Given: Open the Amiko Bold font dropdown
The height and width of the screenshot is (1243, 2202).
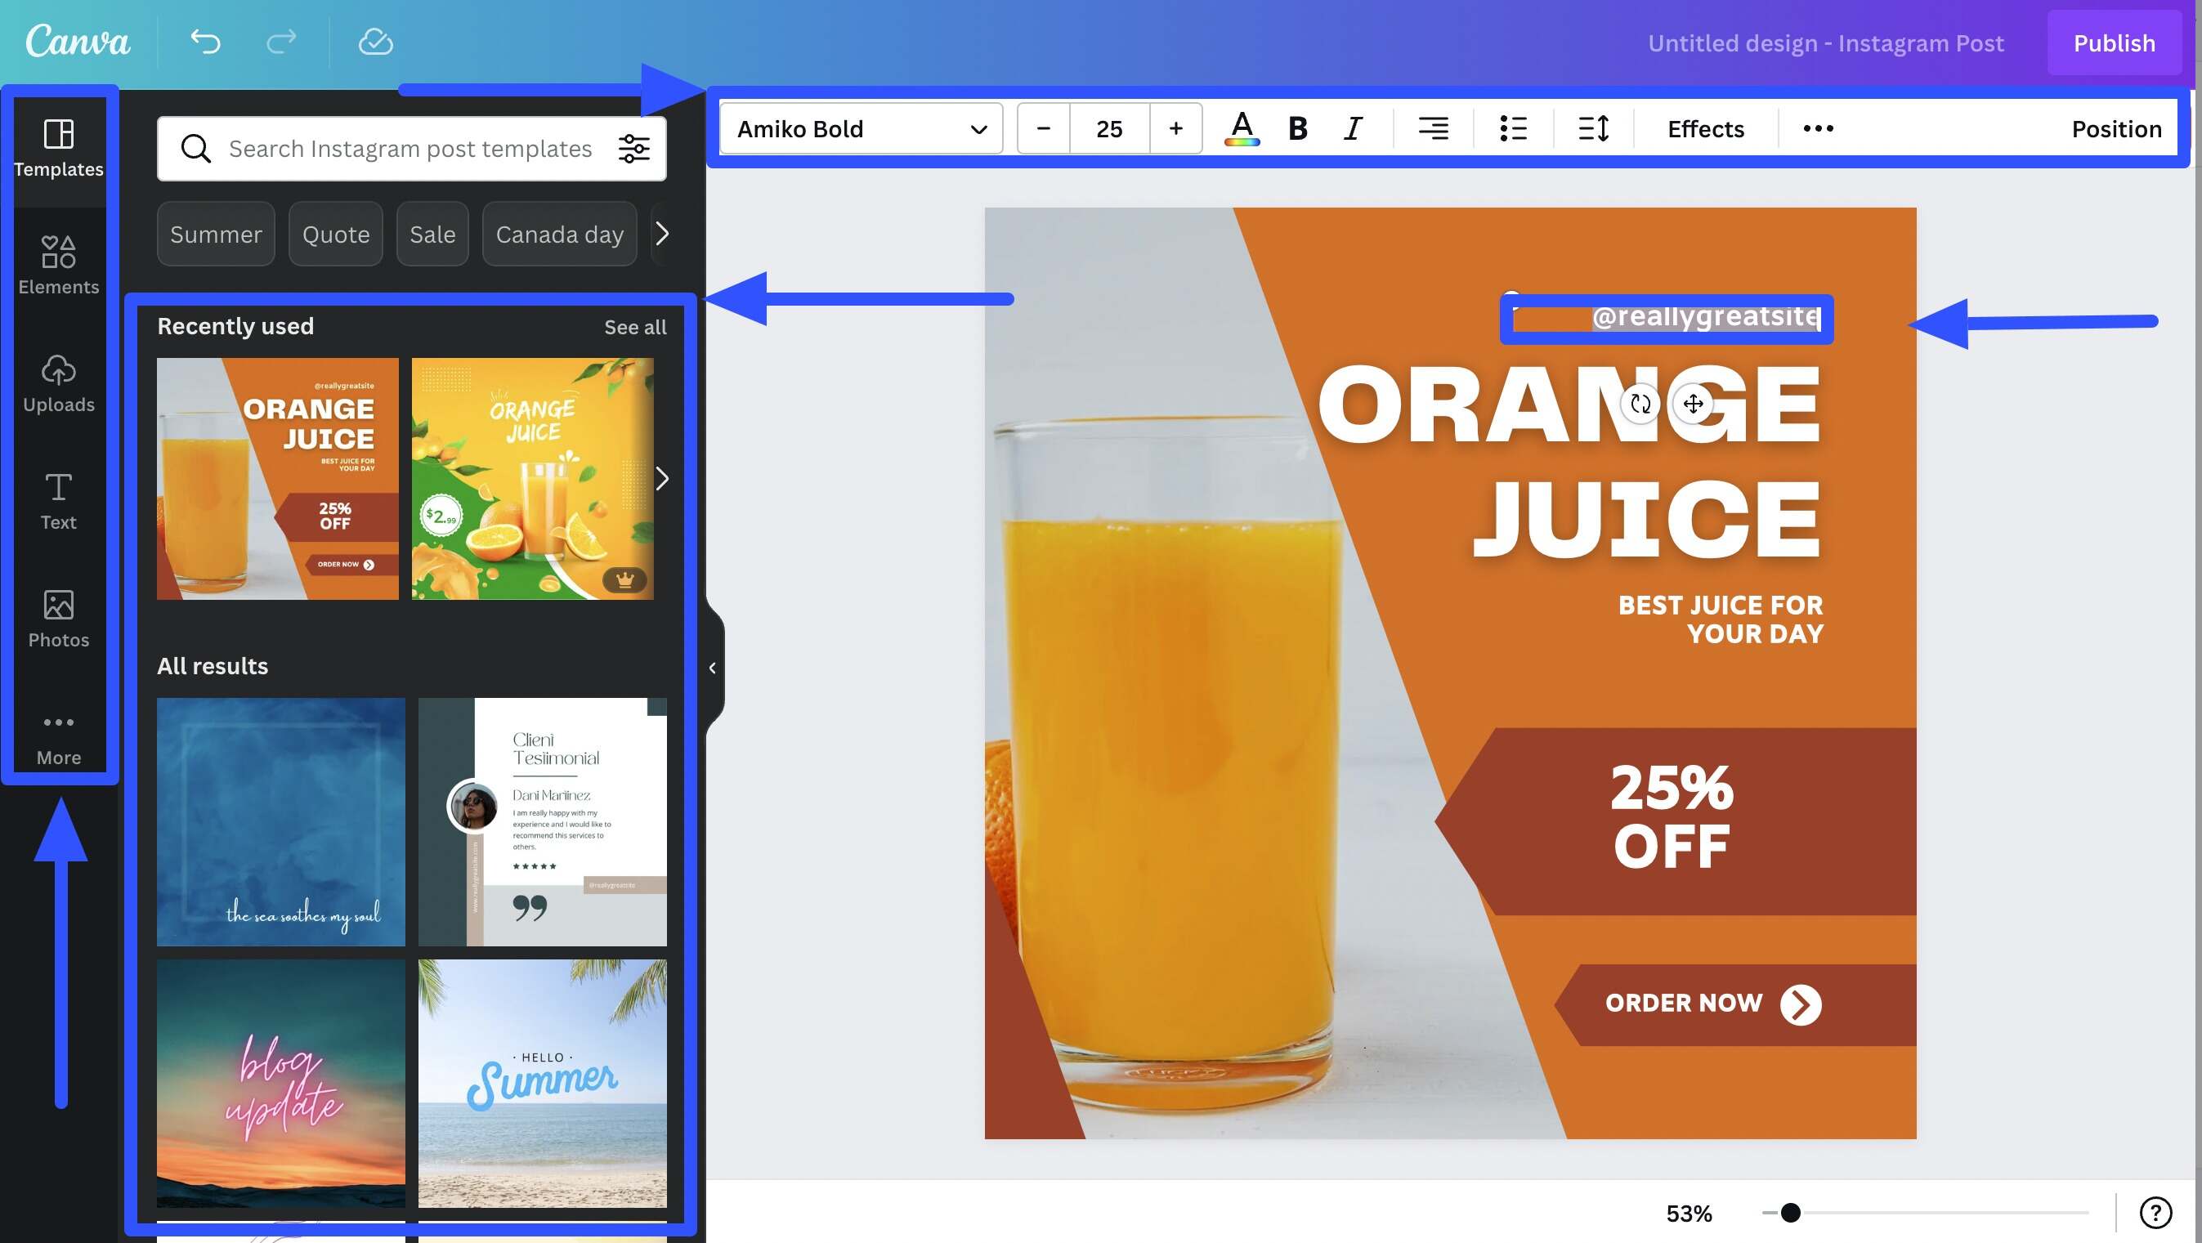Looking at the screenshot, I should tap(860, 128).
